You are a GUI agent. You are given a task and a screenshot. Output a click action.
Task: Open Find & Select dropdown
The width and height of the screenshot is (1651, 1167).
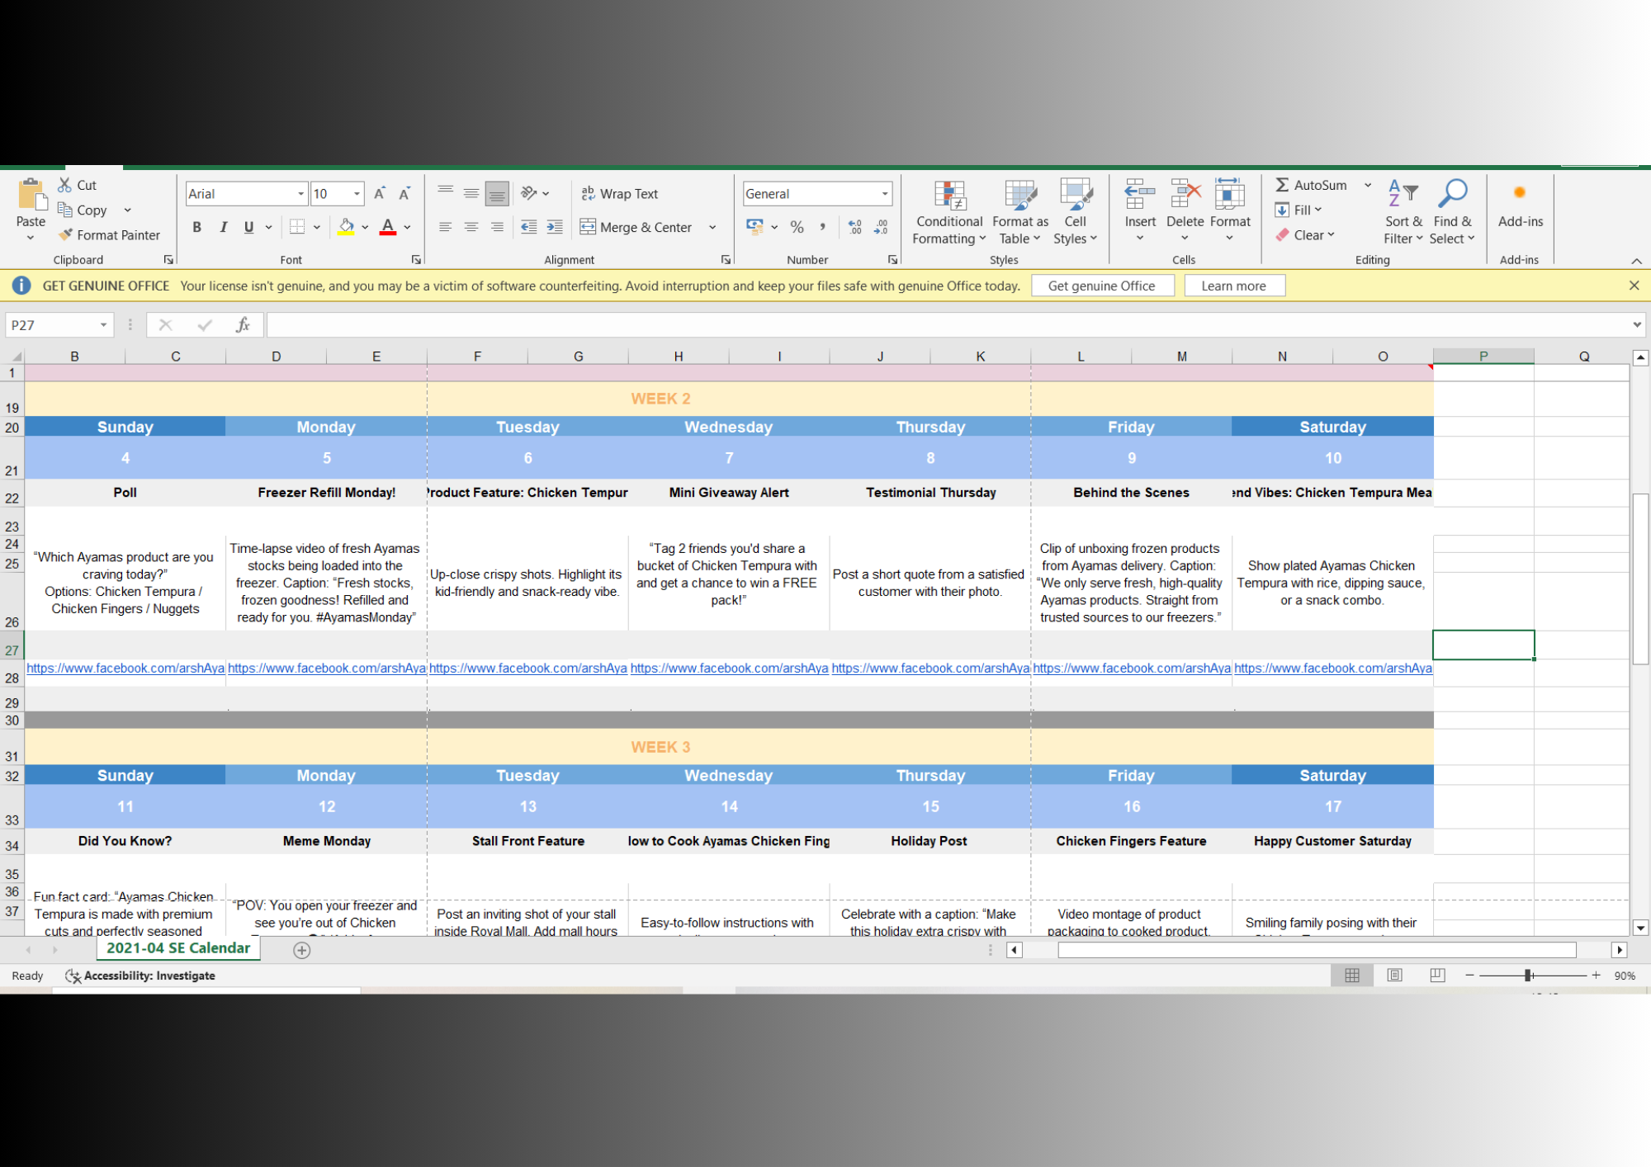click(1452, 213)
